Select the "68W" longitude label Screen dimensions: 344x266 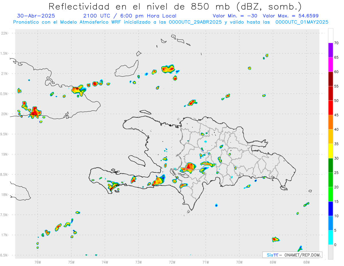pyautogui.click(x=306, y=262)
